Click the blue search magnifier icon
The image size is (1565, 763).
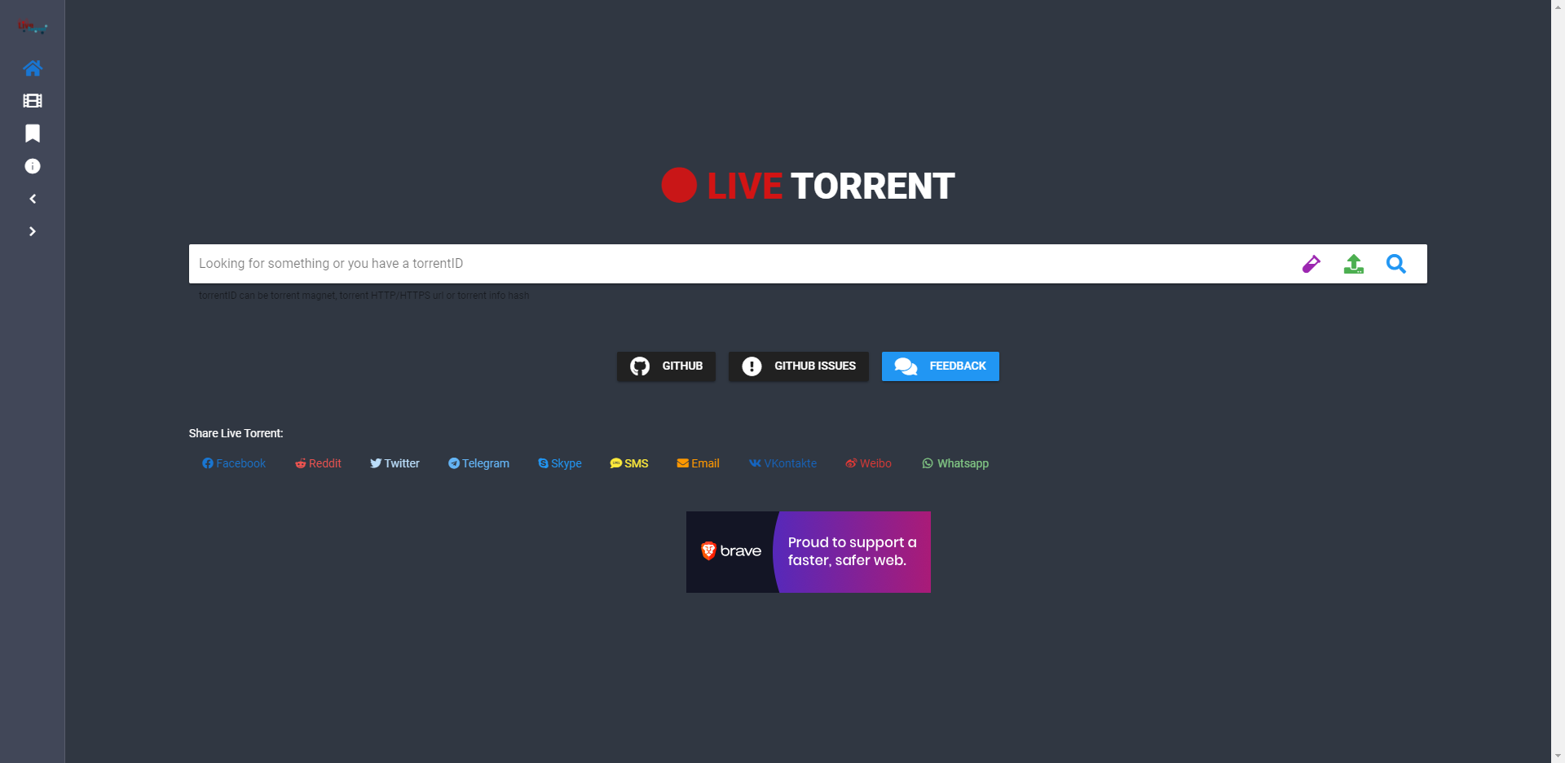coord(1396,264)
